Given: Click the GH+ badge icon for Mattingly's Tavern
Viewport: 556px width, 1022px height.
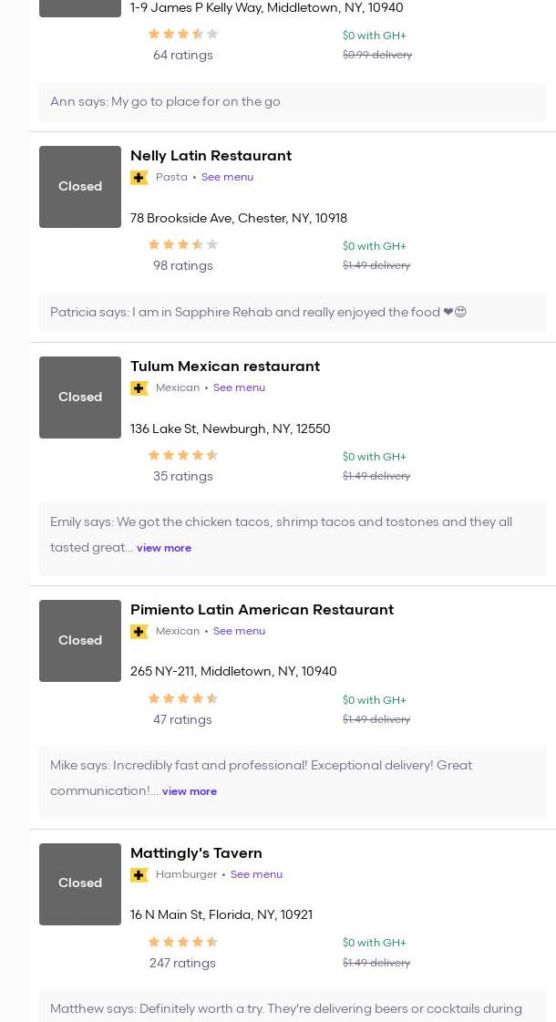Looking at the screenshot, I should coord(139,875).
